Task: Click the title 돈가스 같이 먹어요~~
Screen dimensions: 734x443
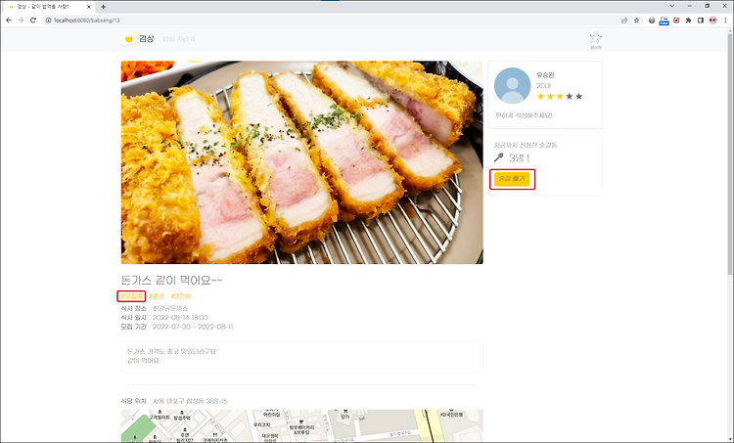Action: (172, 281)
